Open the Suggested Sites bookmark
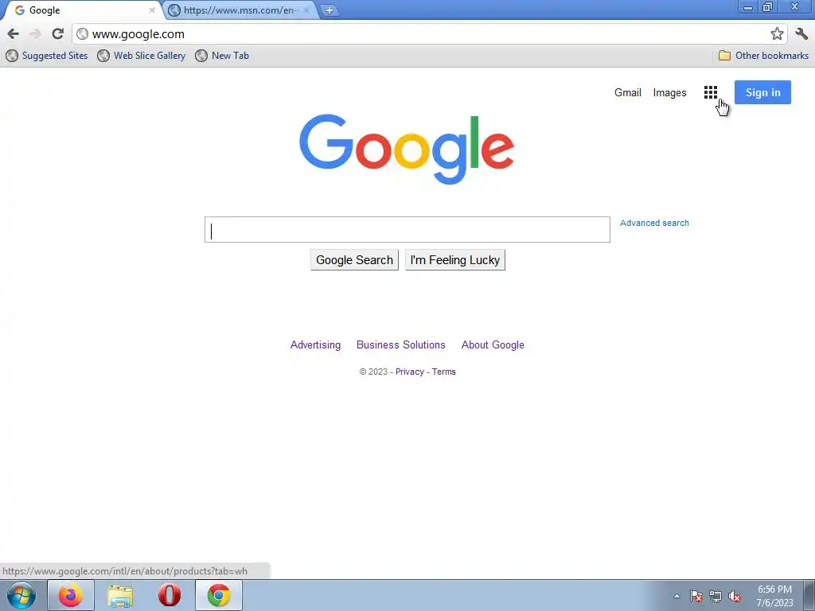The width and height of the screenshot is (815, 611). [47, 56]
